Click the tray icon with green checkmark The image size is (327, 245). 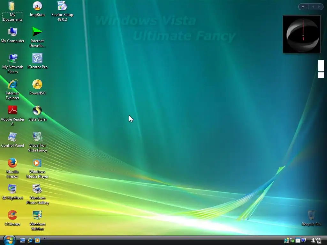(292, 241)
